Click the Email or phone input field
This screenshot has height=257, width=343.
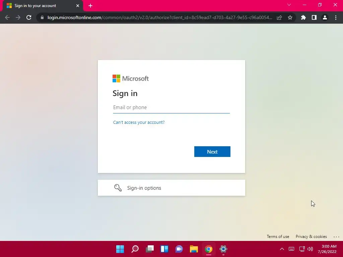(171, 107)
